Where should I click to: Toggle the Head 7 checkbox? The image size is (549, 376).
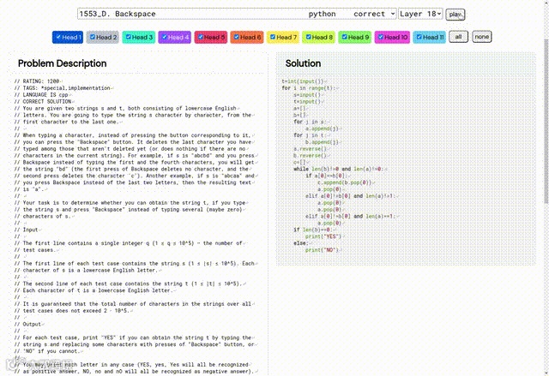(x=273, y=37)
